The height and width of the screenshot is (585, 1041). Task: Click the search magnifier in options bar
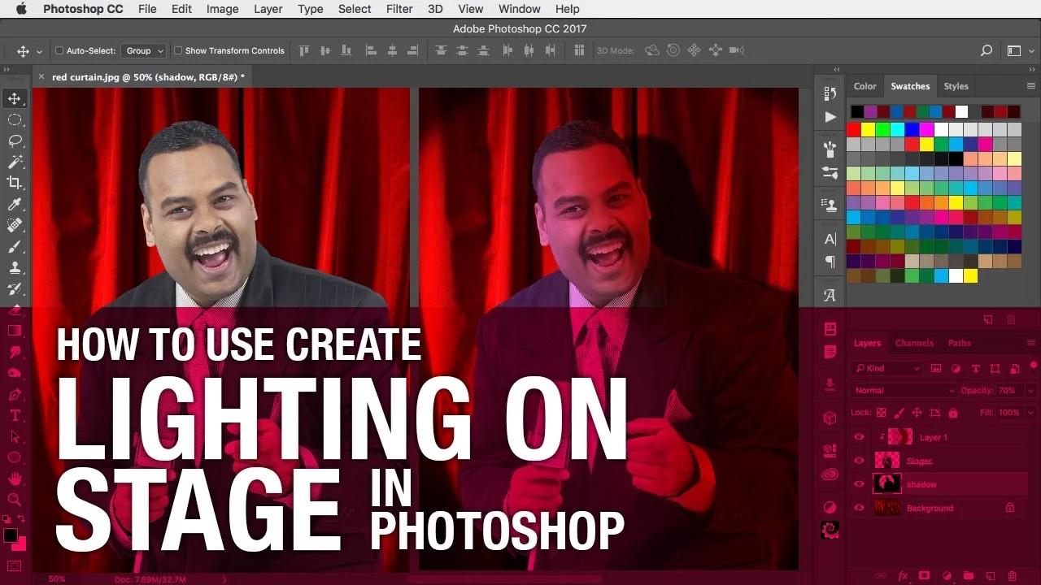tap(987, 50)
